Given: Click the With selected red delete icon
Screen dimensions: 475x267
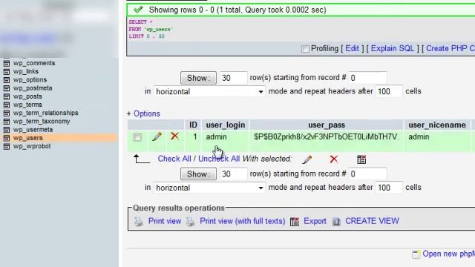Looking at the screenshot, I should [x=334, y=159].
